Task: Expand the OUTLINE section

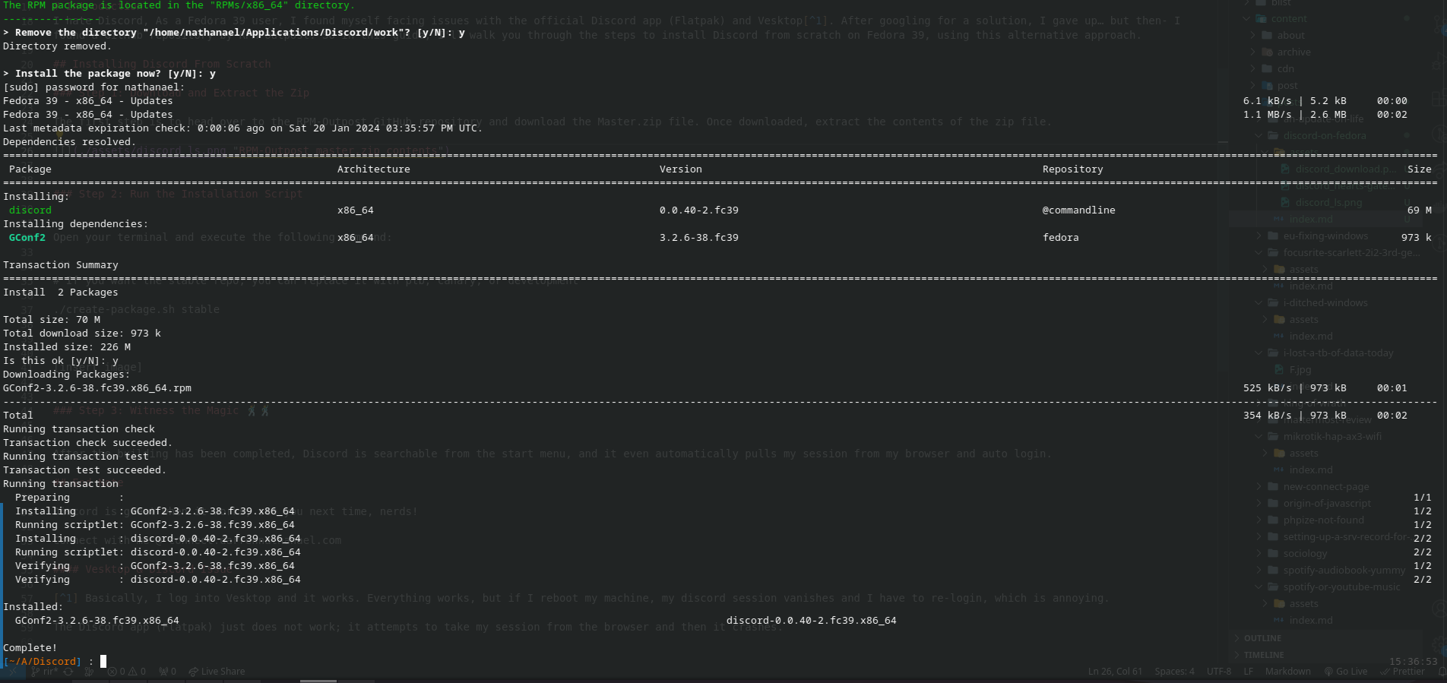Action: (x=1262, y=638)
